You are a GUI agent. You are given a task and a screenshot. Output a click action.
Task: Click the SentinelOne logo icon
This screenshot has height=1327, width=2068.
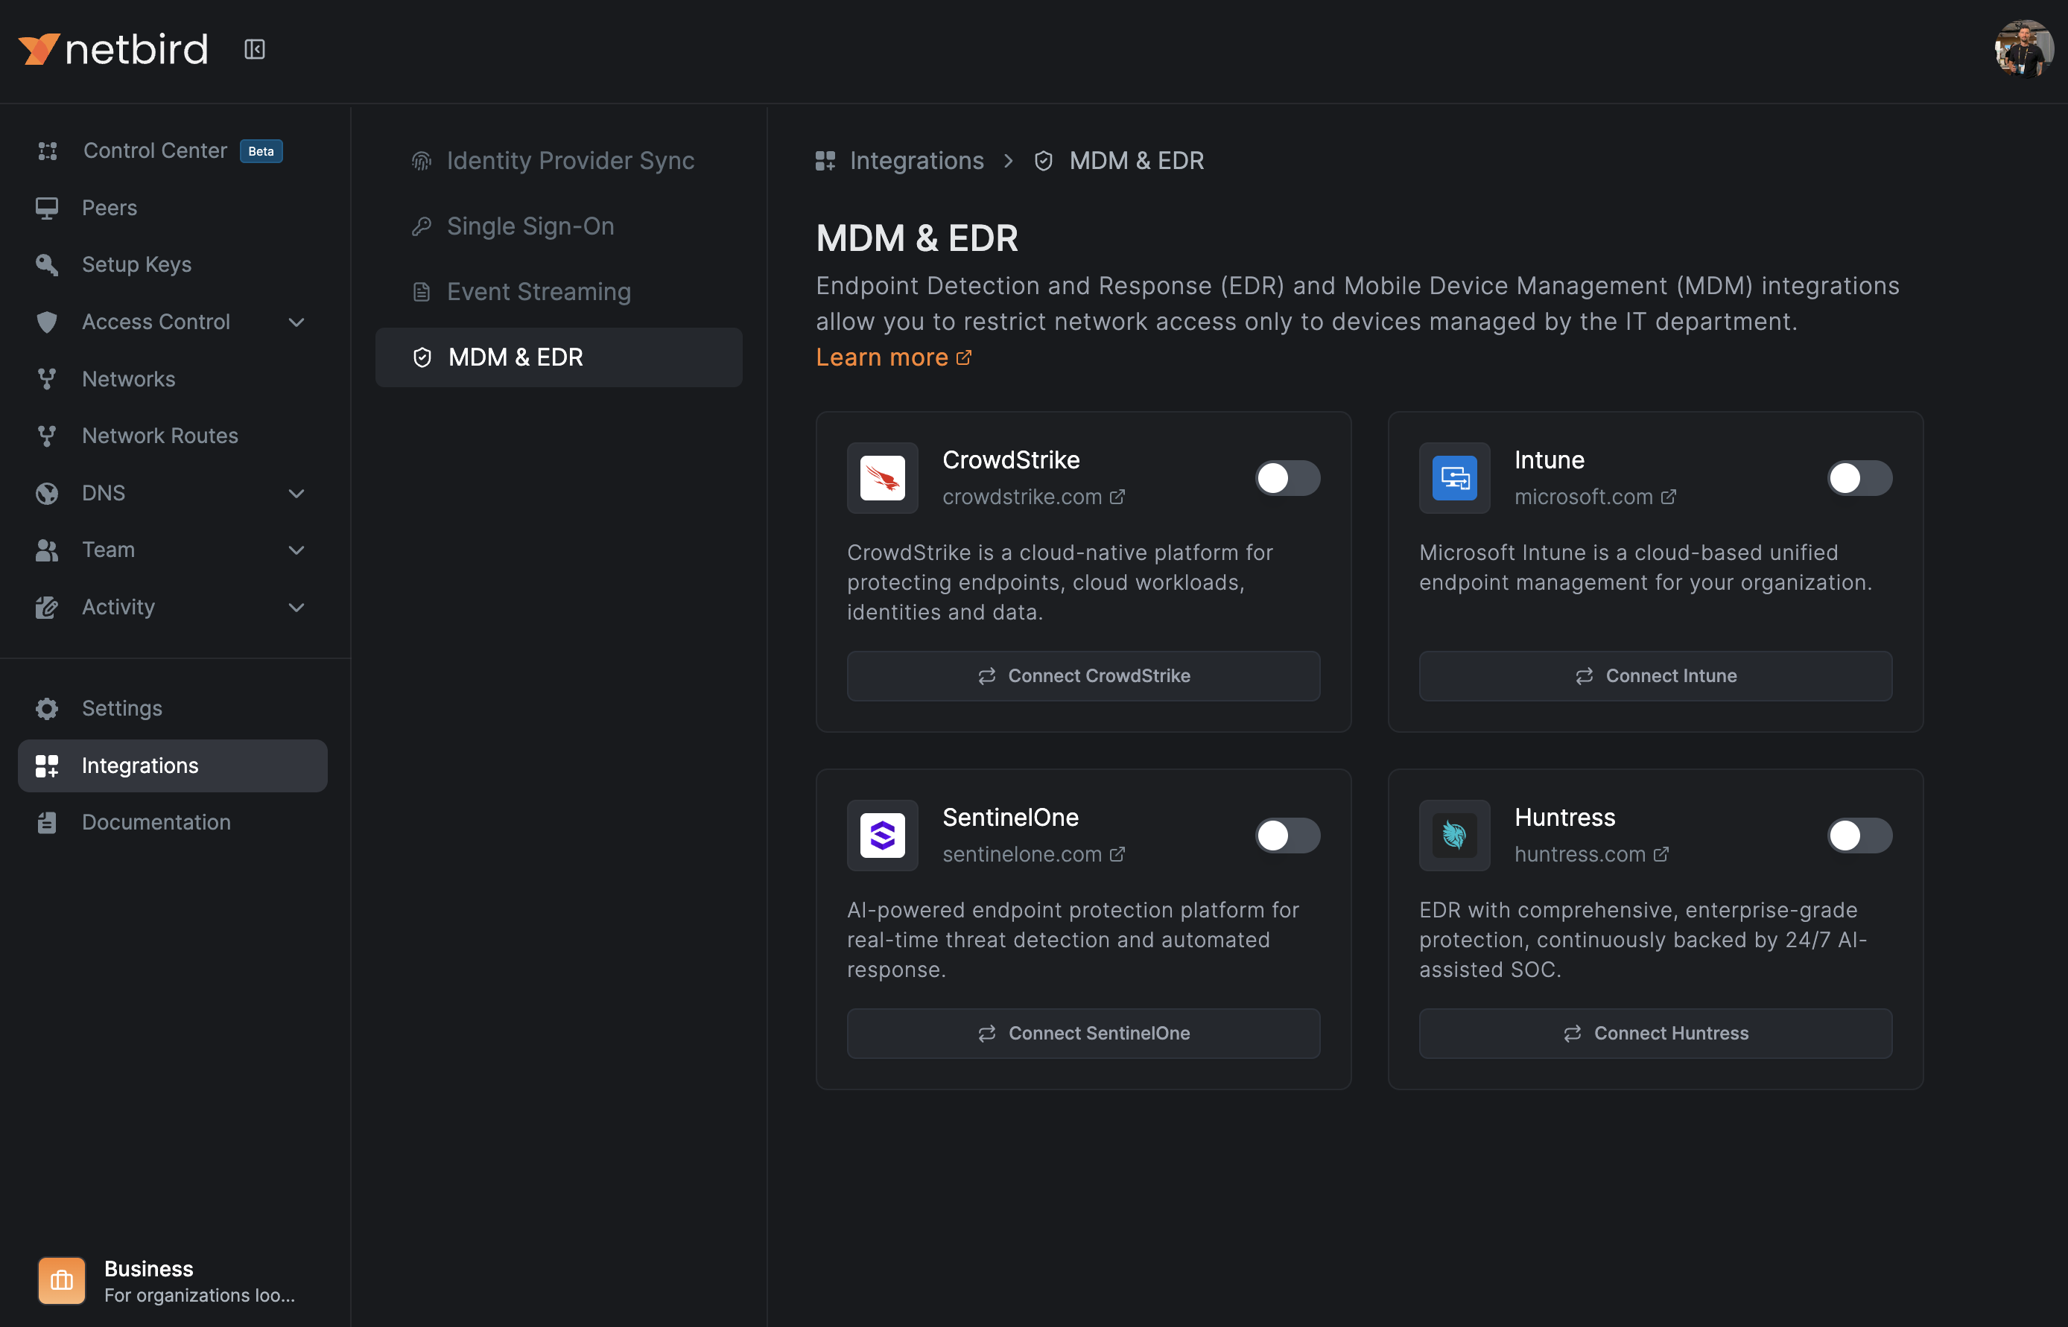(x=882, y=835)
